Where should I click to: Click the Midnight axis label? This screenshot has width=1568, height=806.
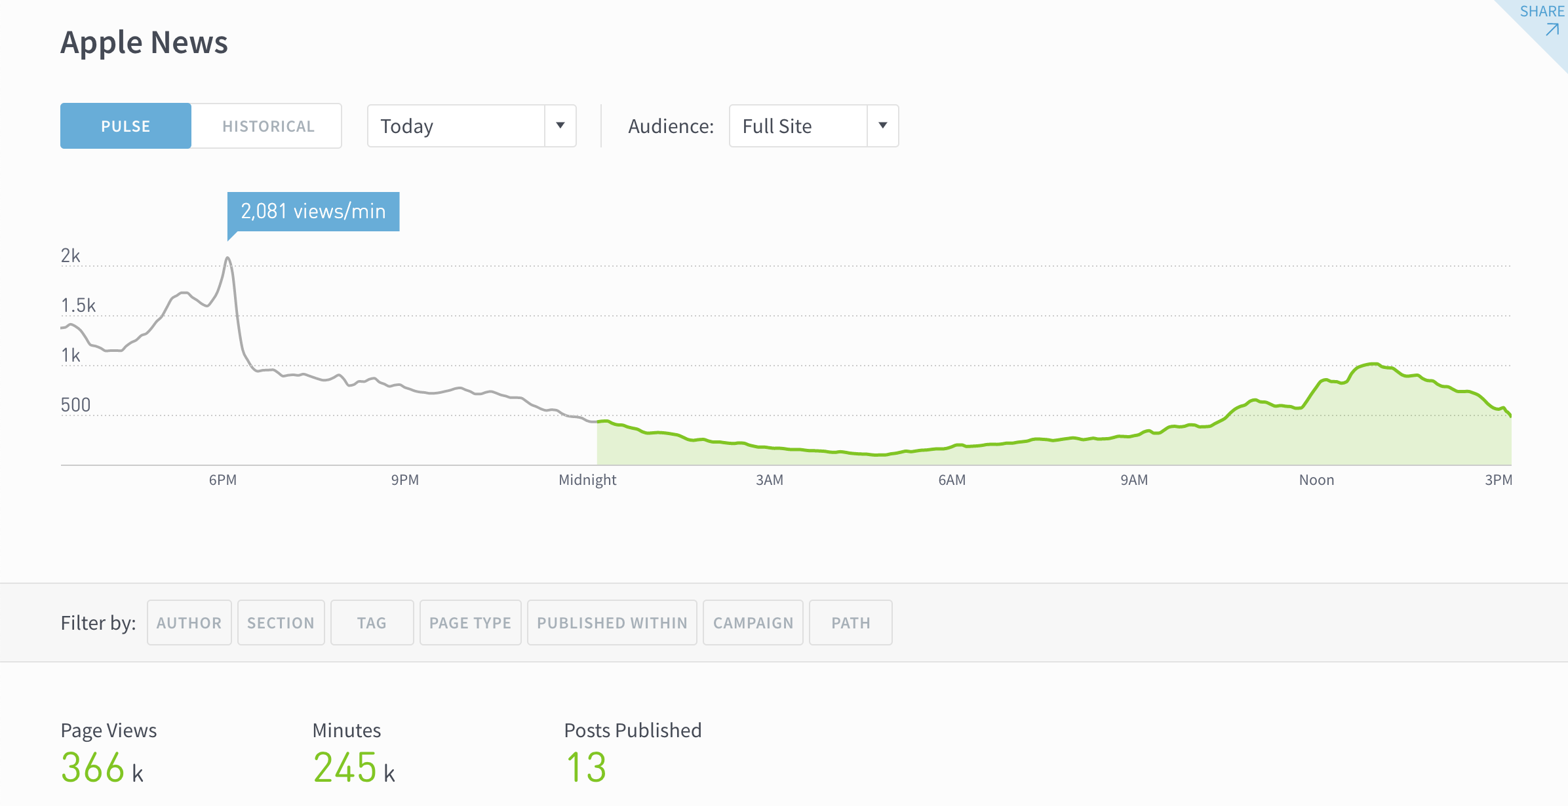587,480
